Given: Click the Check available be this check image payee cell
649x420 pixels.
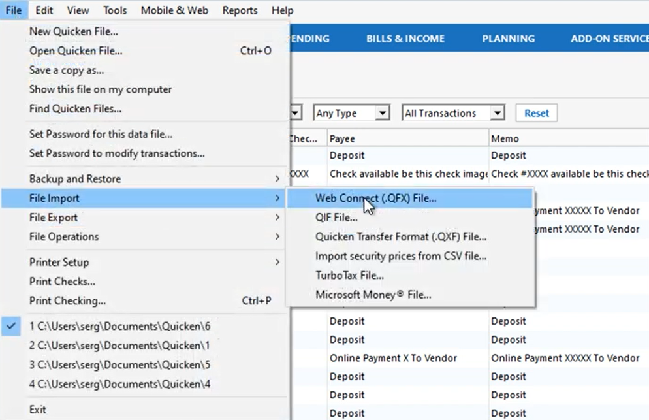Looking at the screenshot, I should click(x=407, y=174).
